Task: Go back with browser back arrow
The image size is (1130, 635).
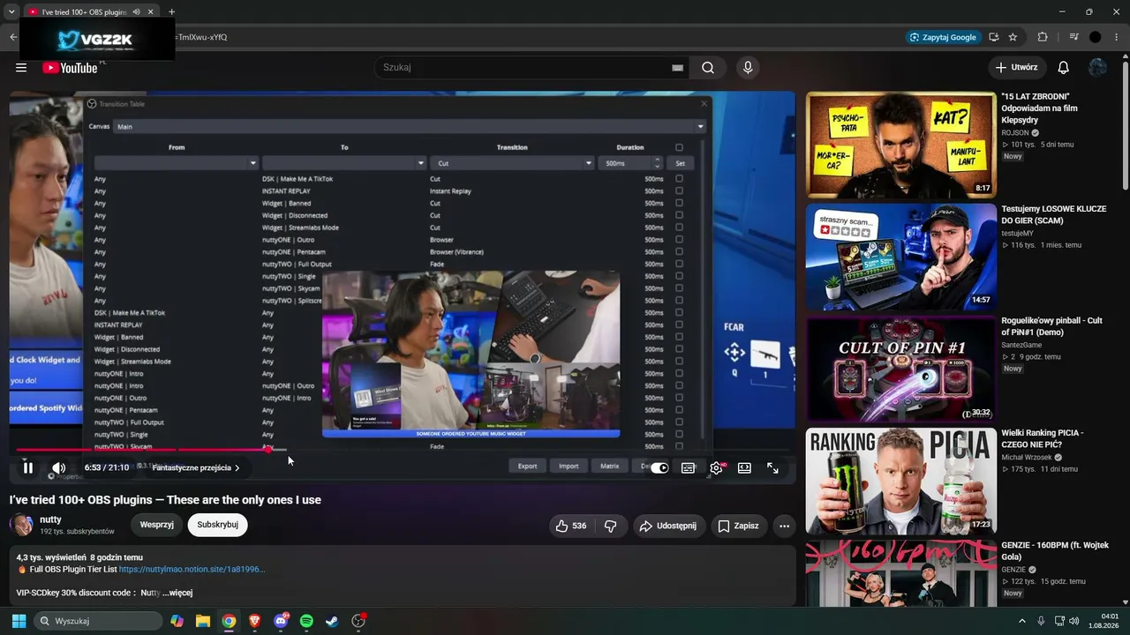Action: pyautogui.click(x=13, y=37)
